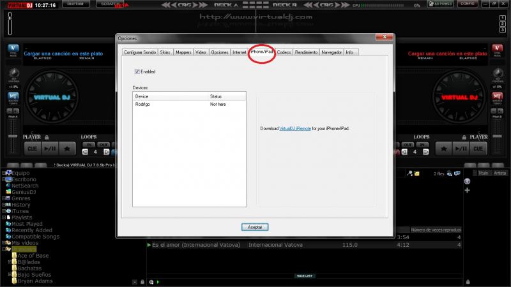Decrease right deck loop length arrow
Screen dimensions: 511x287
[404, 152]
